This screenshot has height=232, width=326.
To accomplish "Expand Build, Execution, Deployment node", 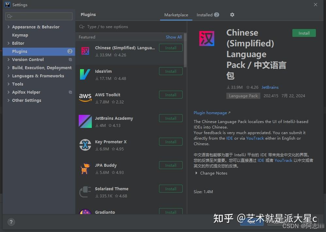I will tap(8, 68).
